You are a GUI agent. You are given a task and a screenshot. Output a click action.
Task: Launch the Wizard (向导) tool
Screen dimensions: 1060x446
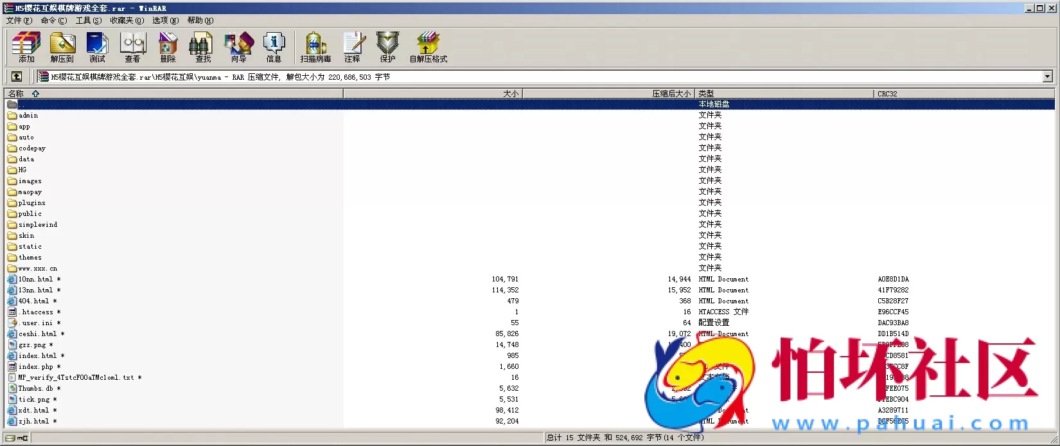(x=238, y=47)
